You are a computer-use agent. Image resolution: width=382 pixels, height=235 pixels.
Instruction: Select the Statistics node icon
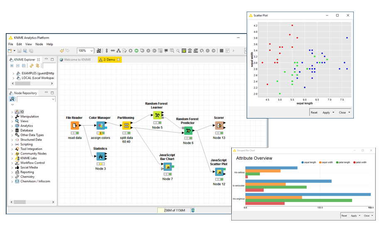[100, 156]
